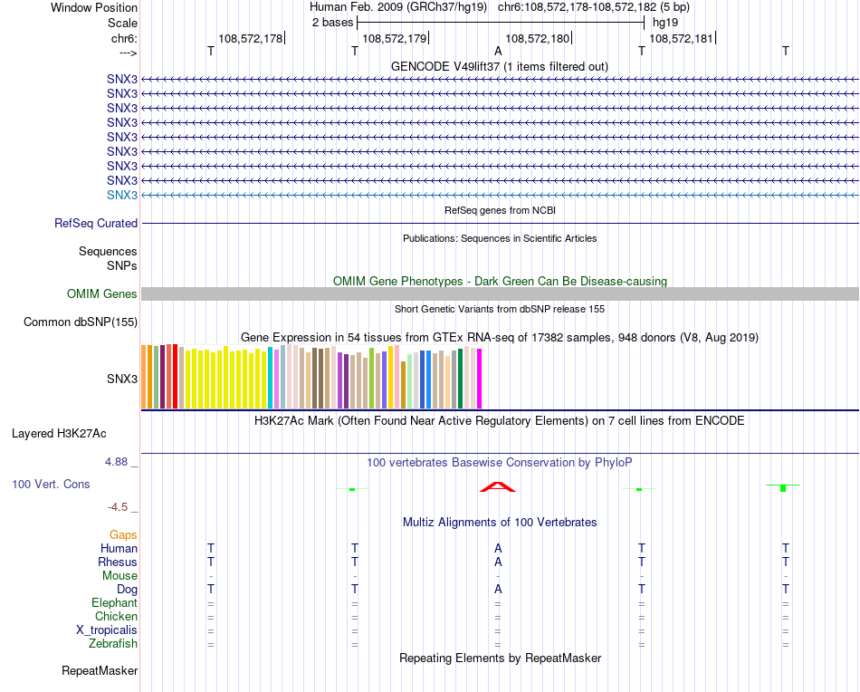Click base A in the top sequence row
Image resolution: width=860 pixels, height=692 pixels.
coord(498,51)
